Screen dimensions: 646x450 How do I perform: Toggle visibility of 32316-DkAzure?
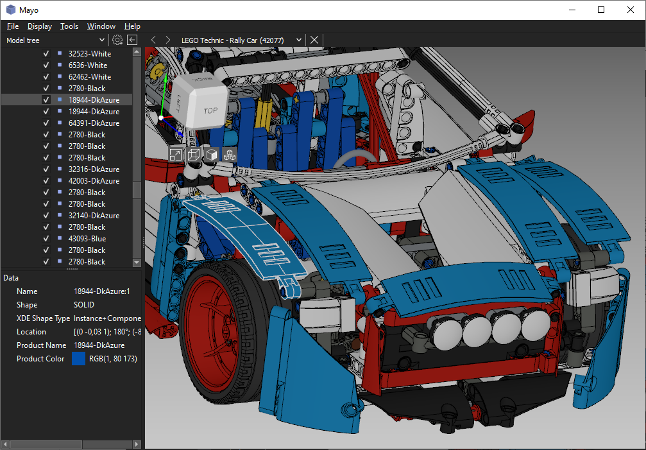pyautogui.click(x=46, y=169)
